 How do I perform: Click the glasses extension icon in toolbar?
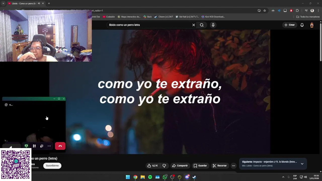pos(273,11)
